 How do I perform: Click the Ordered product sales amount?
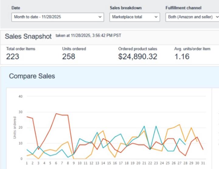point(138,56)
